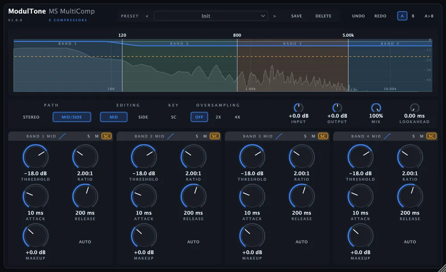Click the Band 1 Makeup knob
446x272 pixels.
[x=36, y=236]
